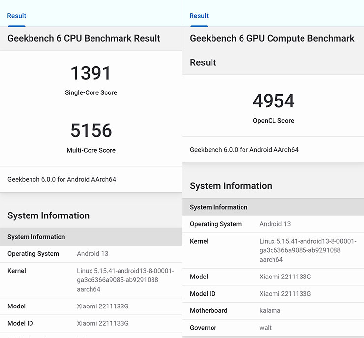Click the large 'System Information' heading in the GPU panel
Image resolution: width=364 pixels, height=338 pixels.
tap(231, 186)
